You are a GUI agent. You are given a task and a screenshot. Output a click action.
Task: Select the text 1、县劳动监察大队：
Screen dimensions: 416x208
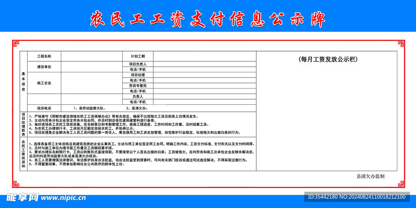pos(89,108)
